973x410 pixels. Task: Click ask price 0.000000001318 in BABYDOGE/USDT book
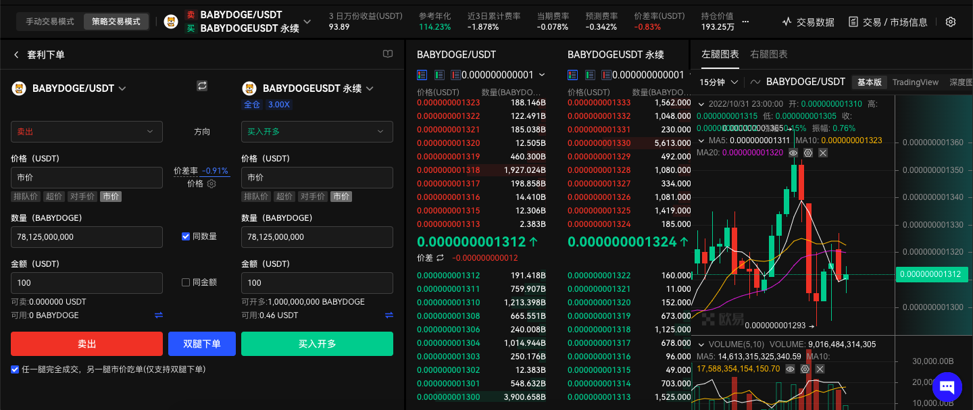click(449, 170)
